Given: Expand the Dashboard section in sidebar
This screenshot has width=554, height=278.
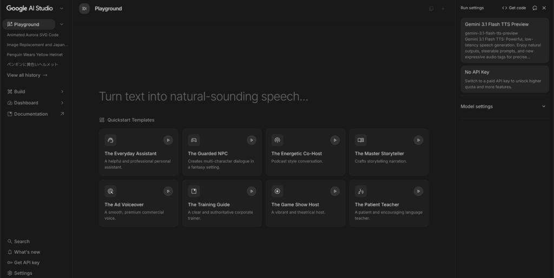Looking at the screenshot, I should click(62, 103).
